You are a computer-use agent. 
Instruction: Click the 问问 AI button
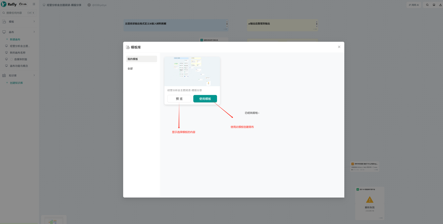point(414,5)
